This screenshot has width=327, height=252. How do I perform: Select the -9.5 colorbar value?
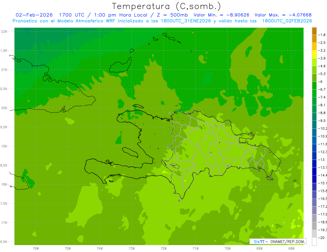[322, 121]
